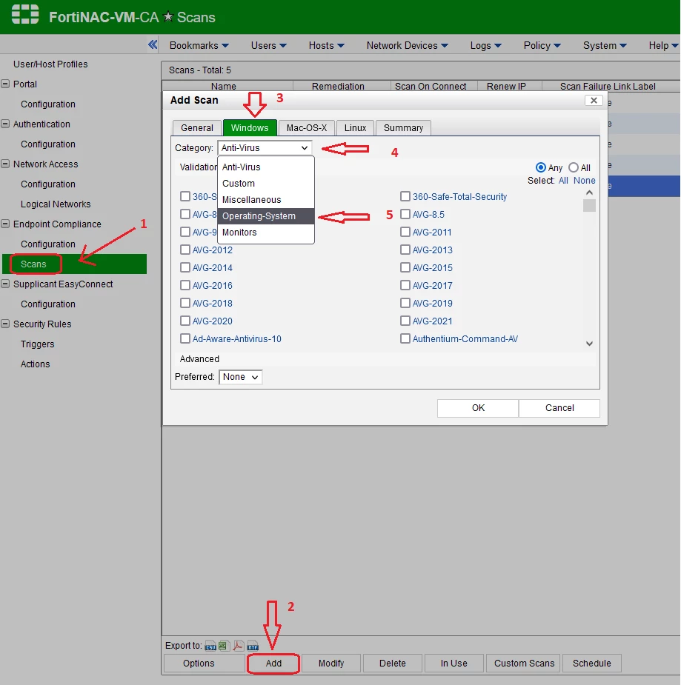
Task: Click the Select None link
Action: [585, 181]
